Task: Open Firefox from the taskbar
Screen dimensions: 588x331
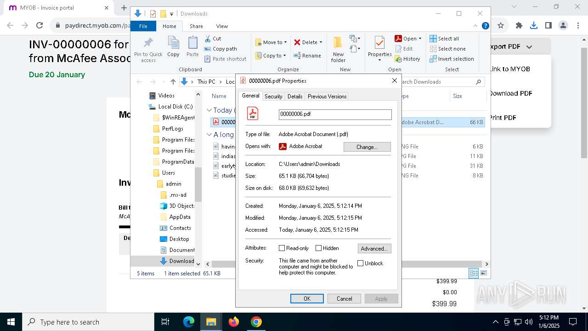Action: tap(234, 322)
